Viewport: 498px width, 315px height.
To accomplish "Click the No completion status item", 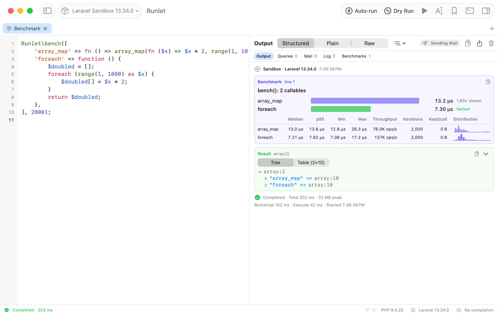I will (475, 310).
